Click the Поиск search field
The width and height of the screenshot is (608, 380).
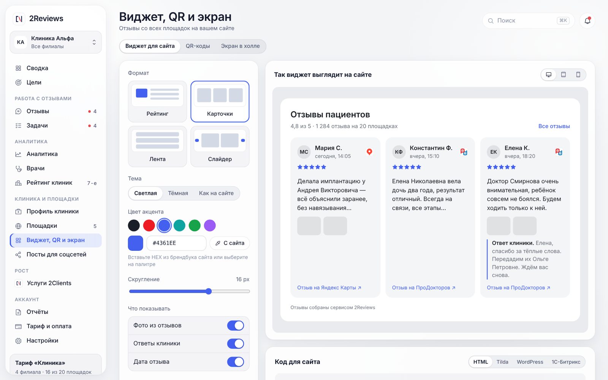click(x=529, y=21)
